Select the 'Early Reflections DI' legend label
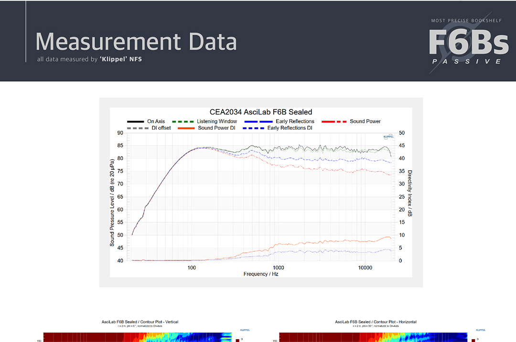The width and height of the screenshot is (516, 342). (x=290, y=128)
